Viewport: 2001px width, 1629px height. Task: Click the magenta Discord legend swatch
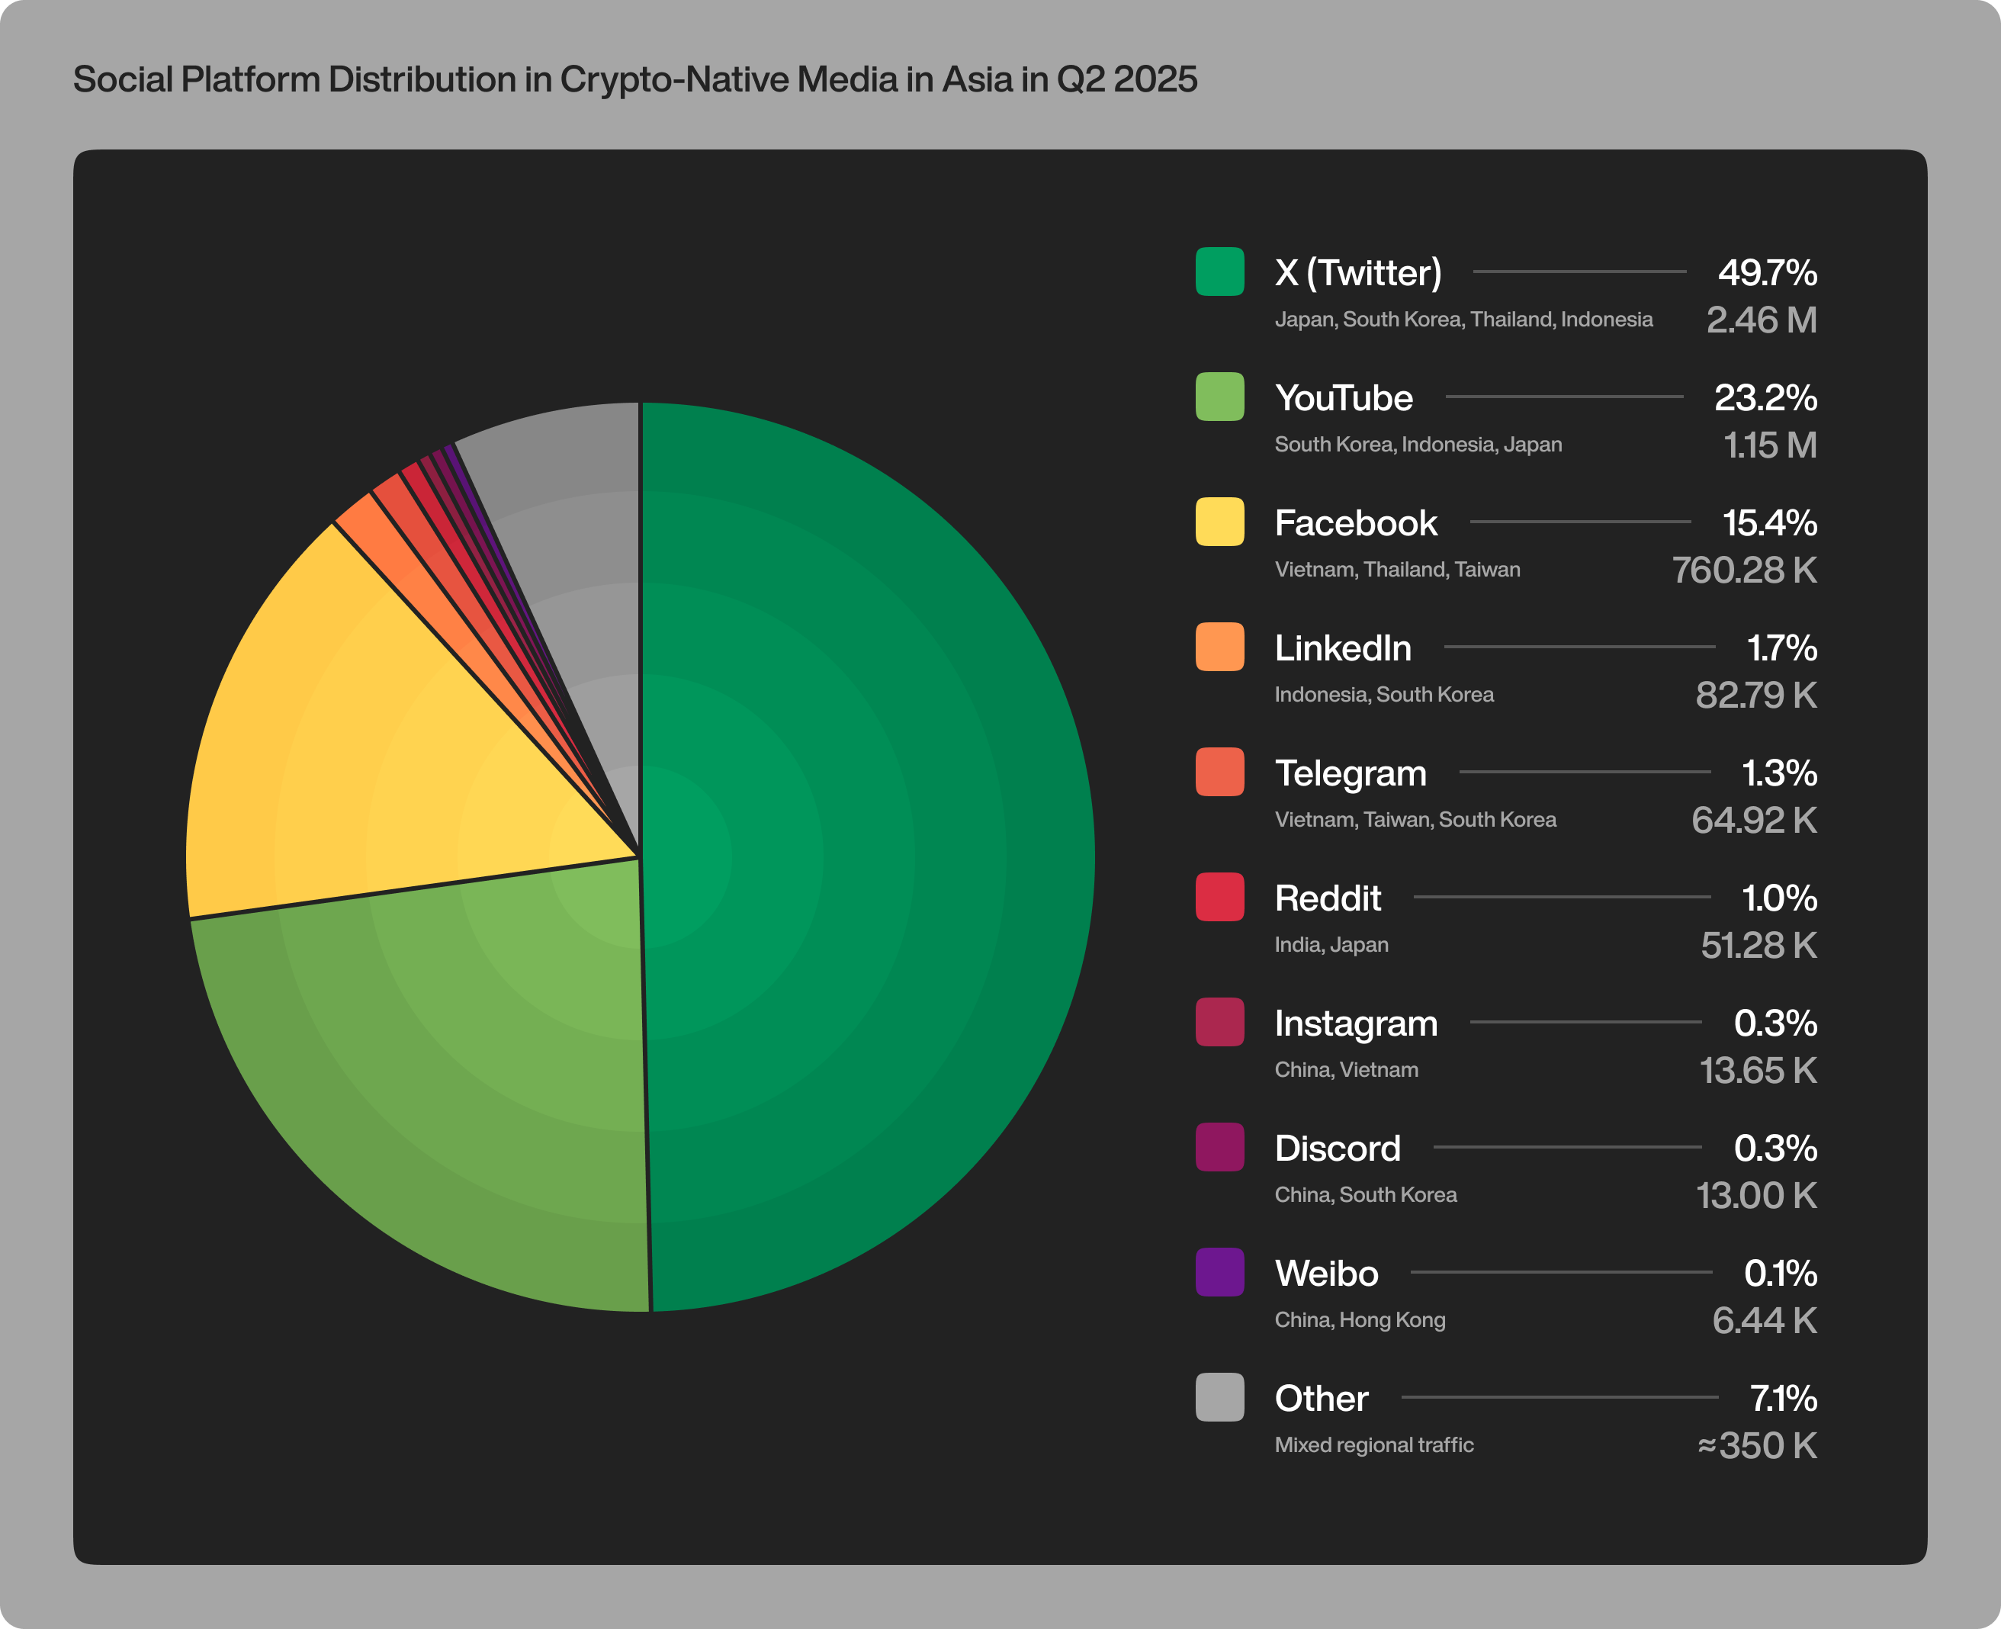1219,1147
